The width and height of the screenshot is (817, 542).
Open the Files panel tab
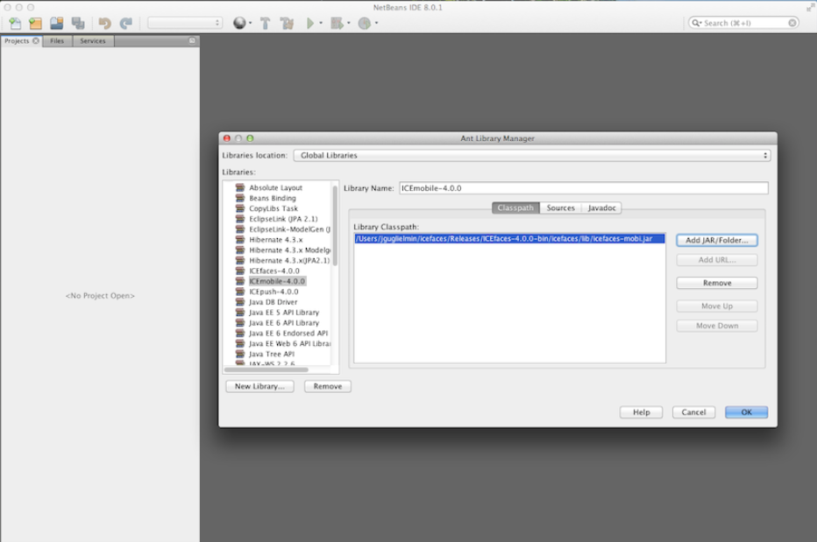(56, 41)
